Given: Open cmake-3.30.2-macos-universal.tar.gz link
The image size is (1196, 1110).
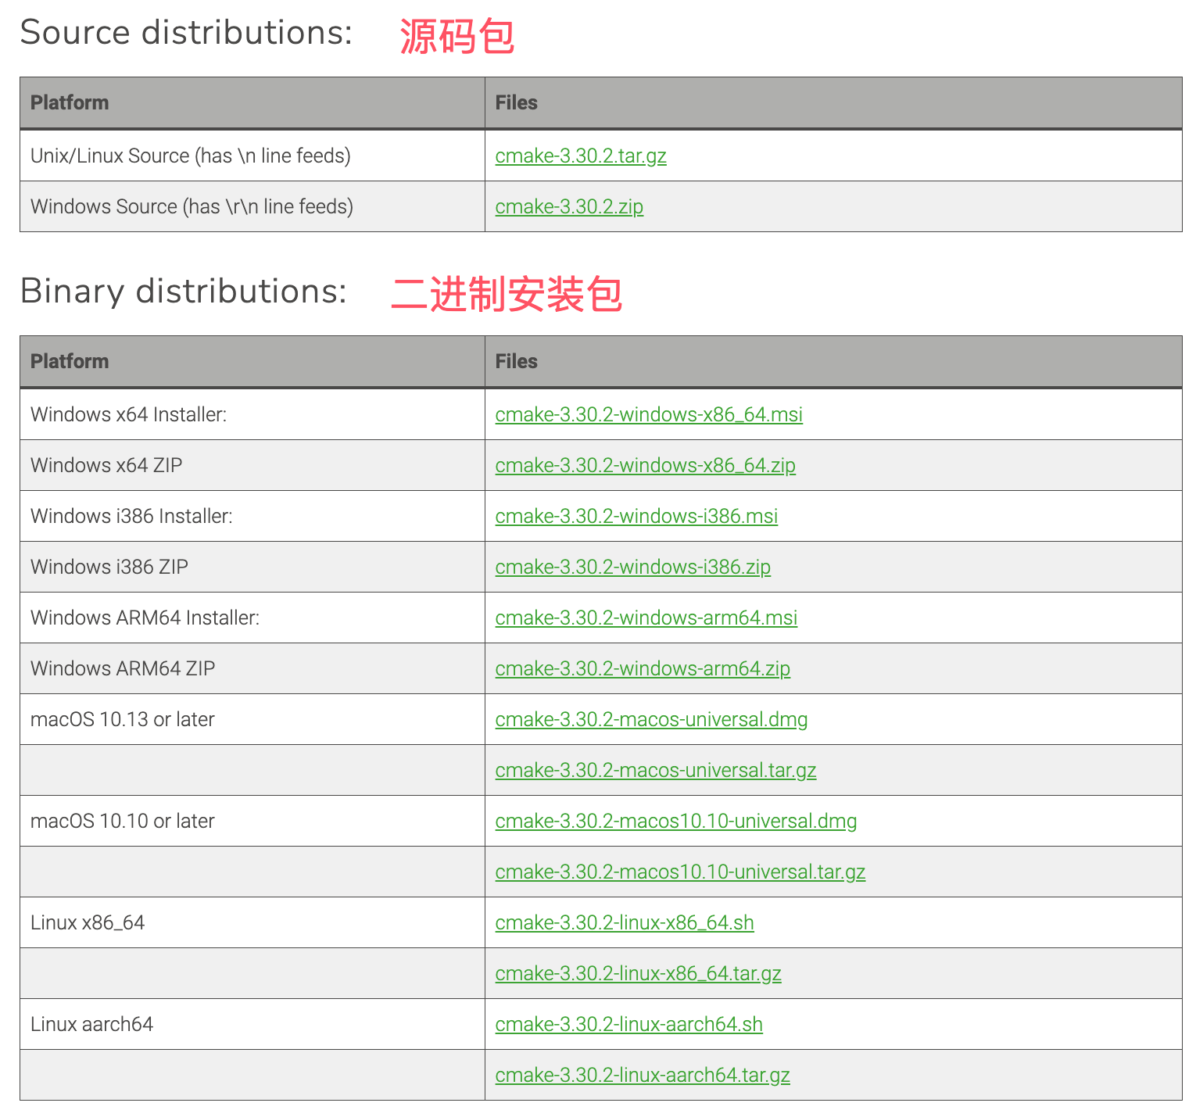Looking at the screenshot, I should click(655, 770).
